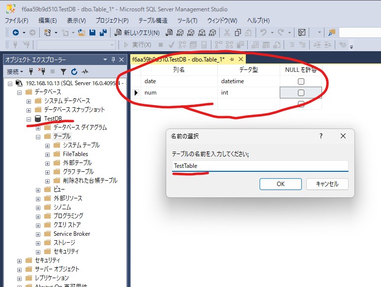Collapse the テーブル folder node

[x=38, y=137]
